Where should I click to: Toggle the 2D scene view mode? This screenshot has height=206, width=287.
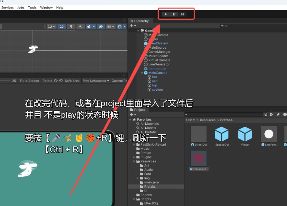click(x=62, y=27)
